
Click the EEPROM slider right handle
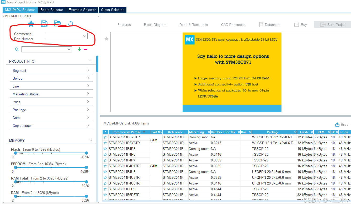[87, 167]
